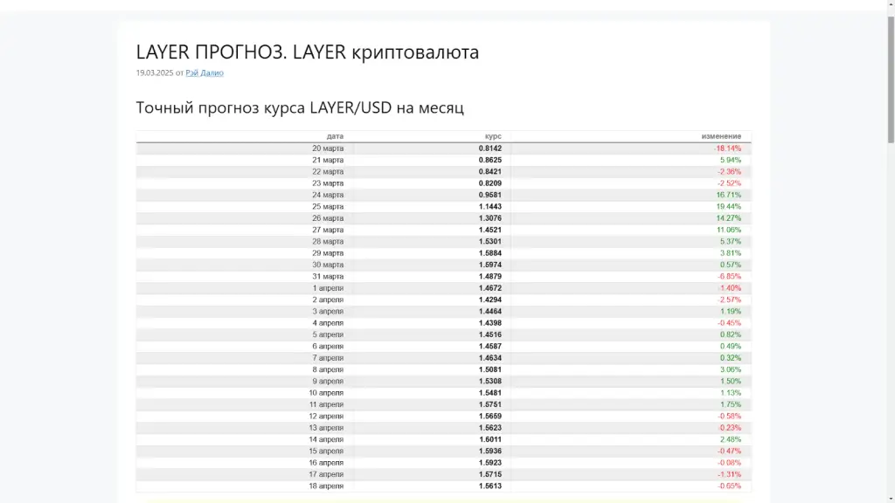Select the change value -2.36%
This screenshot has height=503, width=895.
[x=730, y=172]
